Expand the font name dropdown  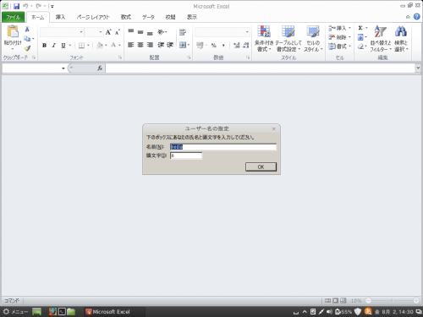(x=81, y=32)
